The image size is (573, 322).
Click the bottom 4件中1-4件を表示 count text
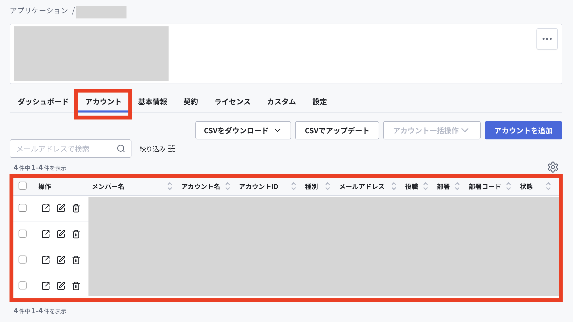click(x=40, y=311)
